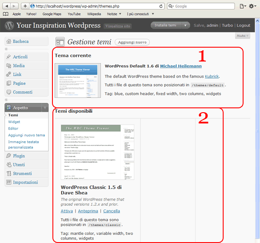Click the Pagine pages icon
This screenshot has width=260, height=243.
[9, 83]
